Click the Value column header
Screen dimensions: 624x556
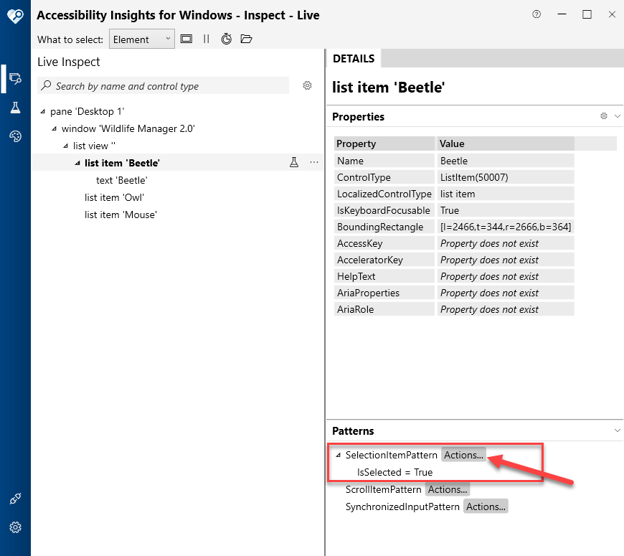pyautogui.click(x=506, y=143)
